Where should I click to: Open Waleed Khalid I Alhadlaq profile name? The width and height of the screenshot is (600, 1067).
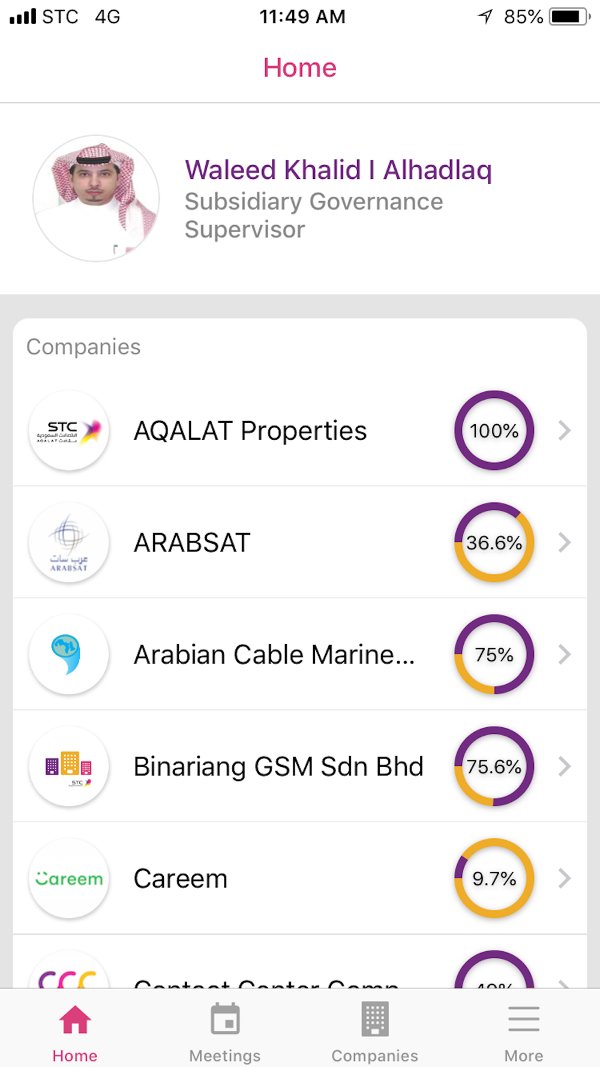click(x=338, y=170)
